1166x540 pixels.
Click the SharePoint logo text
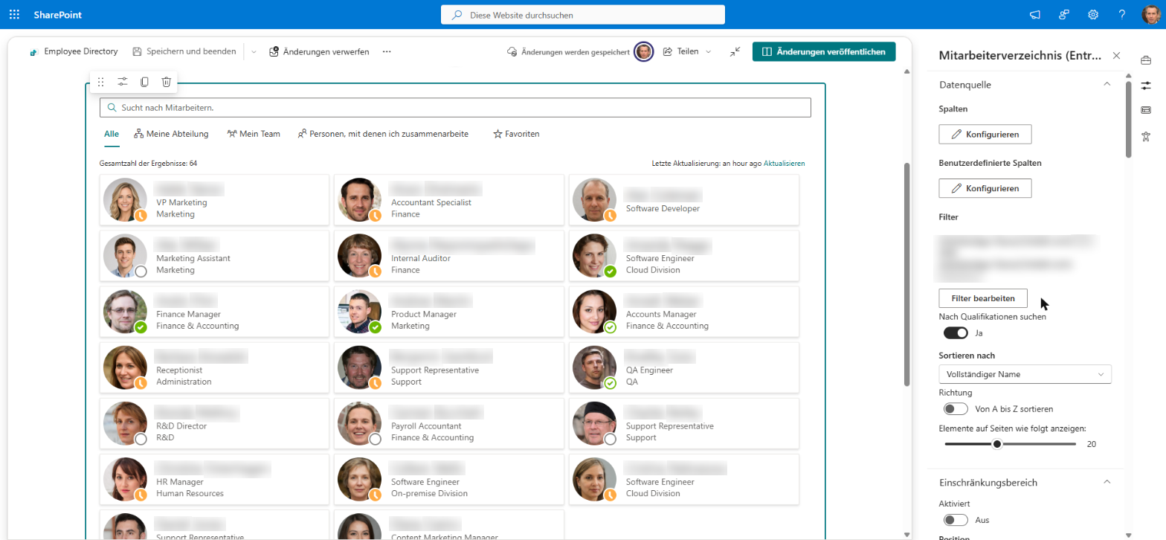click(57, 14)
